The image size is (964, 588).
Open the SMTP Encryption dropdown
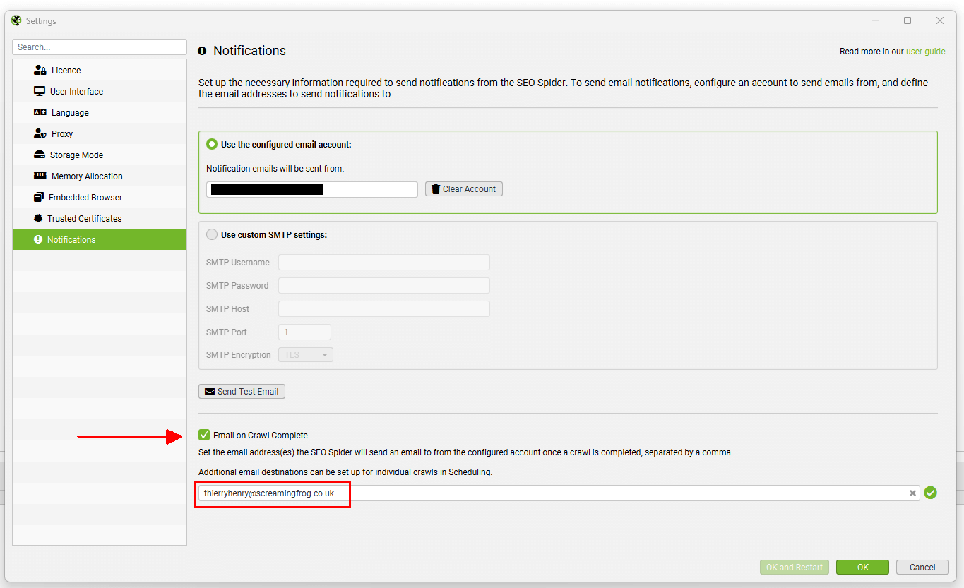pos(305,354)
